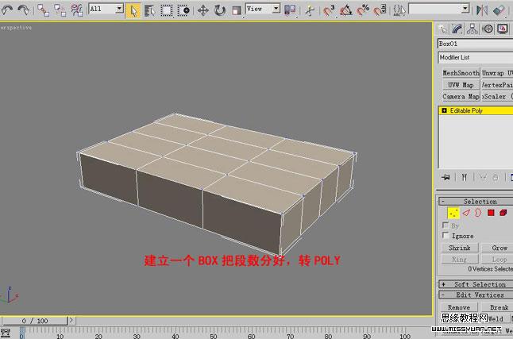Click the Break vertices button
This screenshot has width=513, height=339.
(x=497, y=307)
